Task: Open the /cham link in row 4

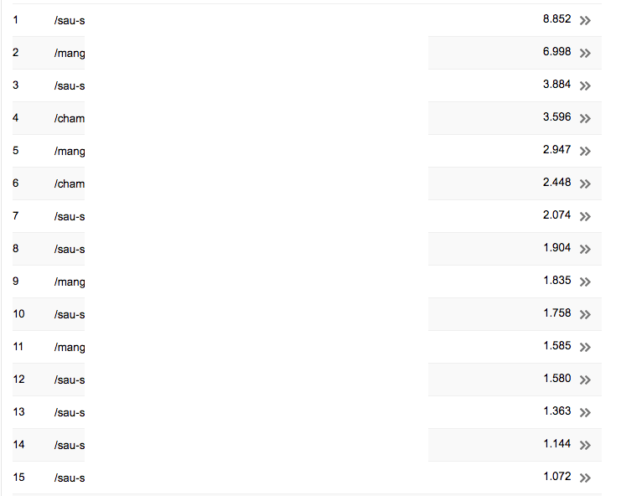Action: click(x=70, y=118)
